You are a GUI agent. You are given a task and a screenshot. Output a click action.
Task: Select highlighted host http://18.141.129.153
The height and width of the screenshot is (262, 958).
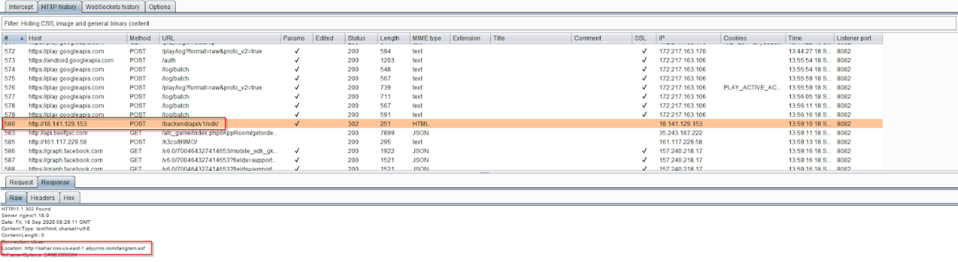pos(57,124)
